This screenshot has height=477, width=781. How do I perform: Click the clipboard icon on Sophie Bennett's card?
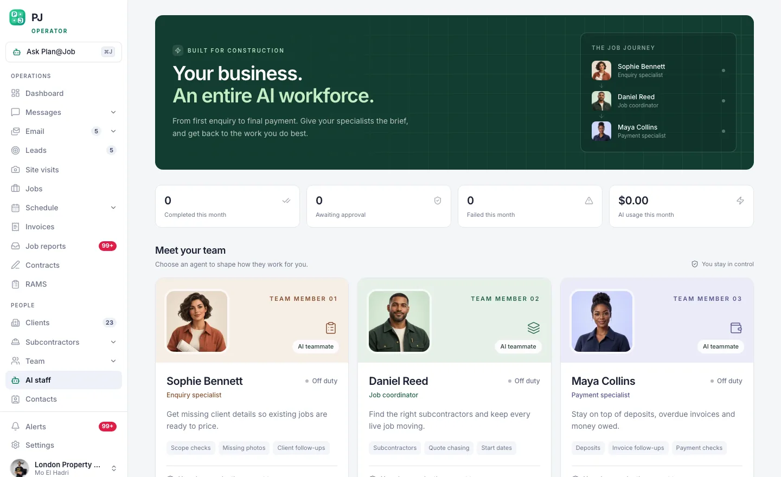click(x=331, y=328)
